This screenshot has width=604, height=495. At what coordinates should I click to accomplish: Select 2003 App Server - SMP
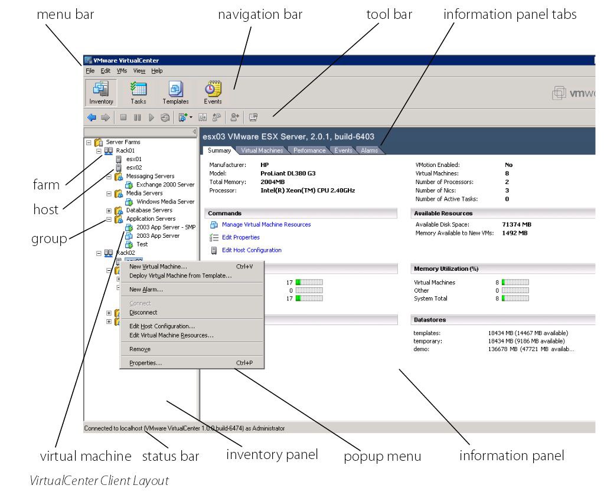click(x=166, y=228)
